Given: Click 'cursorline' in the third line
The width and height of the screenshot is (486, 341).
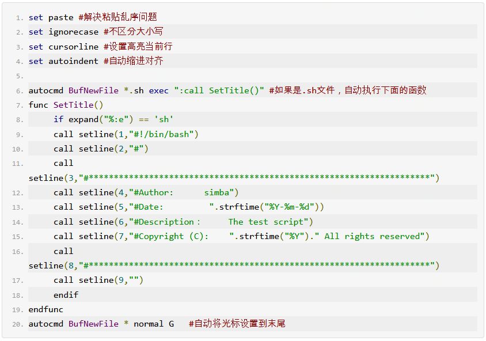Looking at the screenshot, I should click(74, 47).
